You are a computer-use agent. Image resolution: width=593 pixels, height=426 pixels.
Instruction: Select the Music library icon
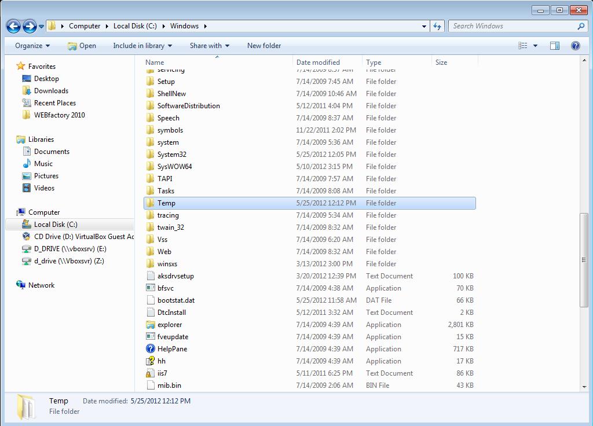coord(26,164)
